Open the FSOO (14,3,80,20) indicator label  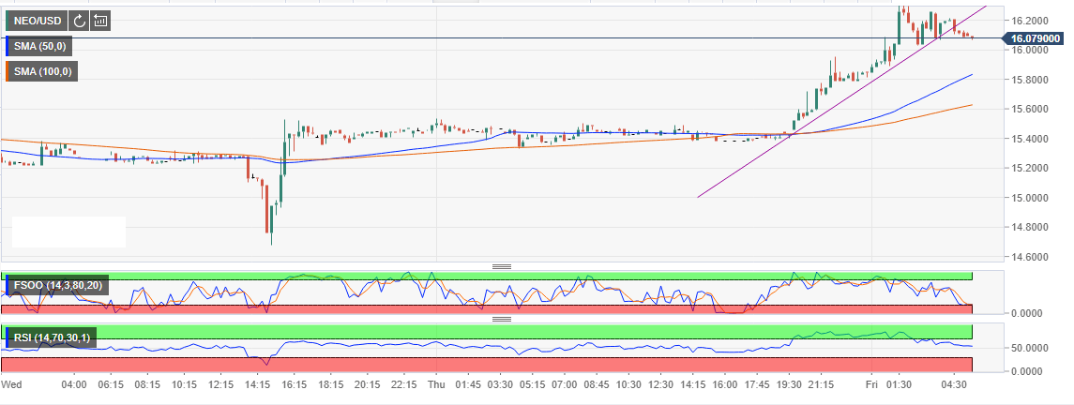click(59, 284)
